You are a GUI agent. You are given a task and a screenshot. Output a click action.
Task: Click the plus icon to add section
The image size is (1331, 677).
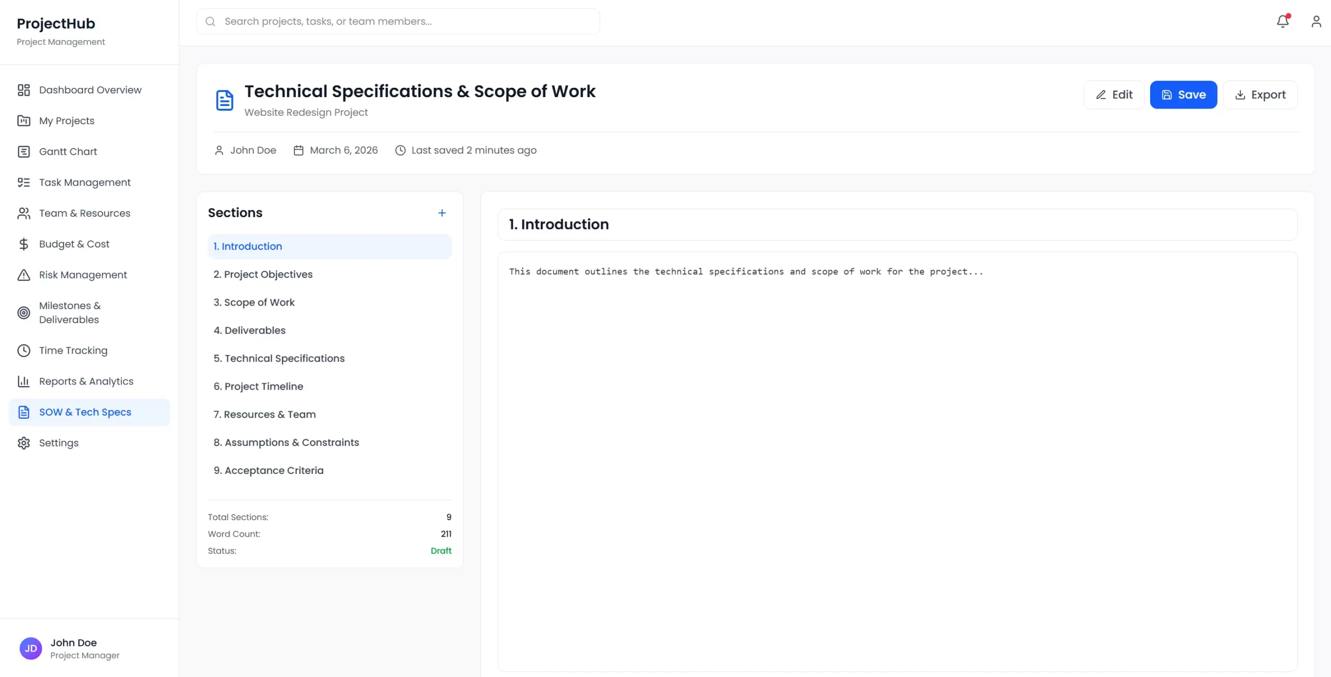pos(441,213)
